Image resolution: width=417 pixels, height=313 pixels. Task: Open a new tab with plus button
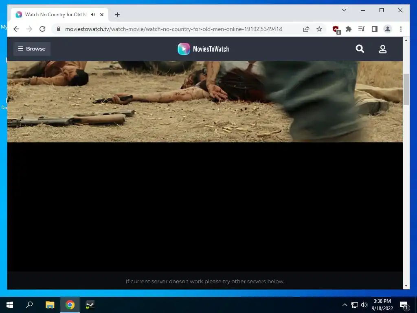[117, 15]
